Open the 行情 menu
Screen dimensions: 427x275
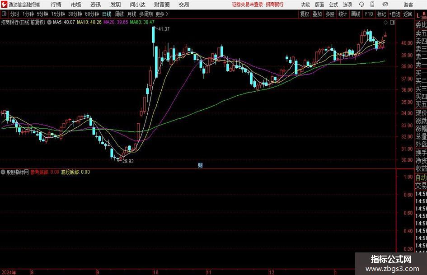coord(56,5)
